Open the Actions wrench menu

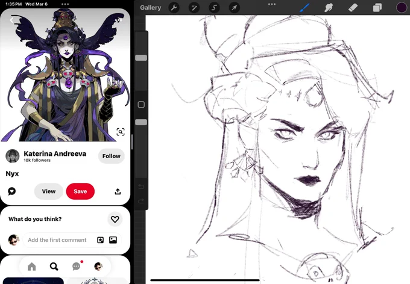click(x=174, y=8)
